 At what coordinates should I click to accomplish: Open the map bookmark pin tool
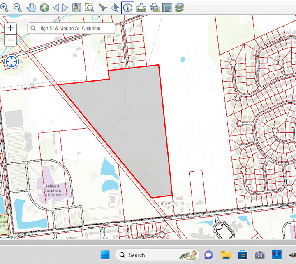(x=76, y=7)
